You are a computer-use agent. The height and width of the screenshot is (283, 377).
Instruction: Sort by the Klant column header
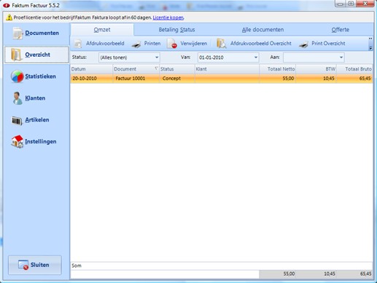(227, 69)
